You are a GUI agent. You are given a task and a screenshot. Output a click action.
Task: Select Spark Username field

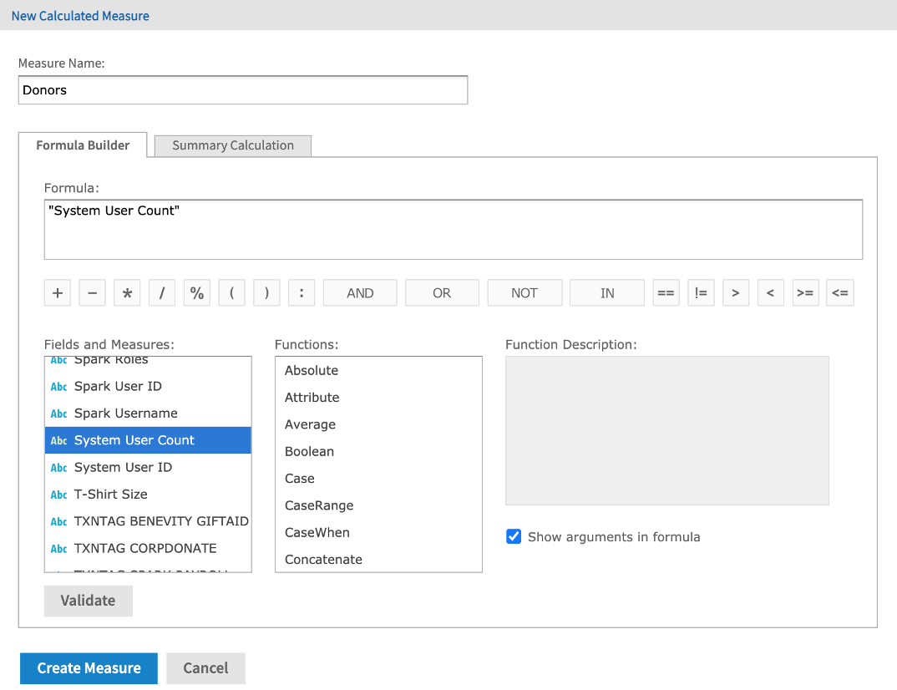click(x=148, y=413)
